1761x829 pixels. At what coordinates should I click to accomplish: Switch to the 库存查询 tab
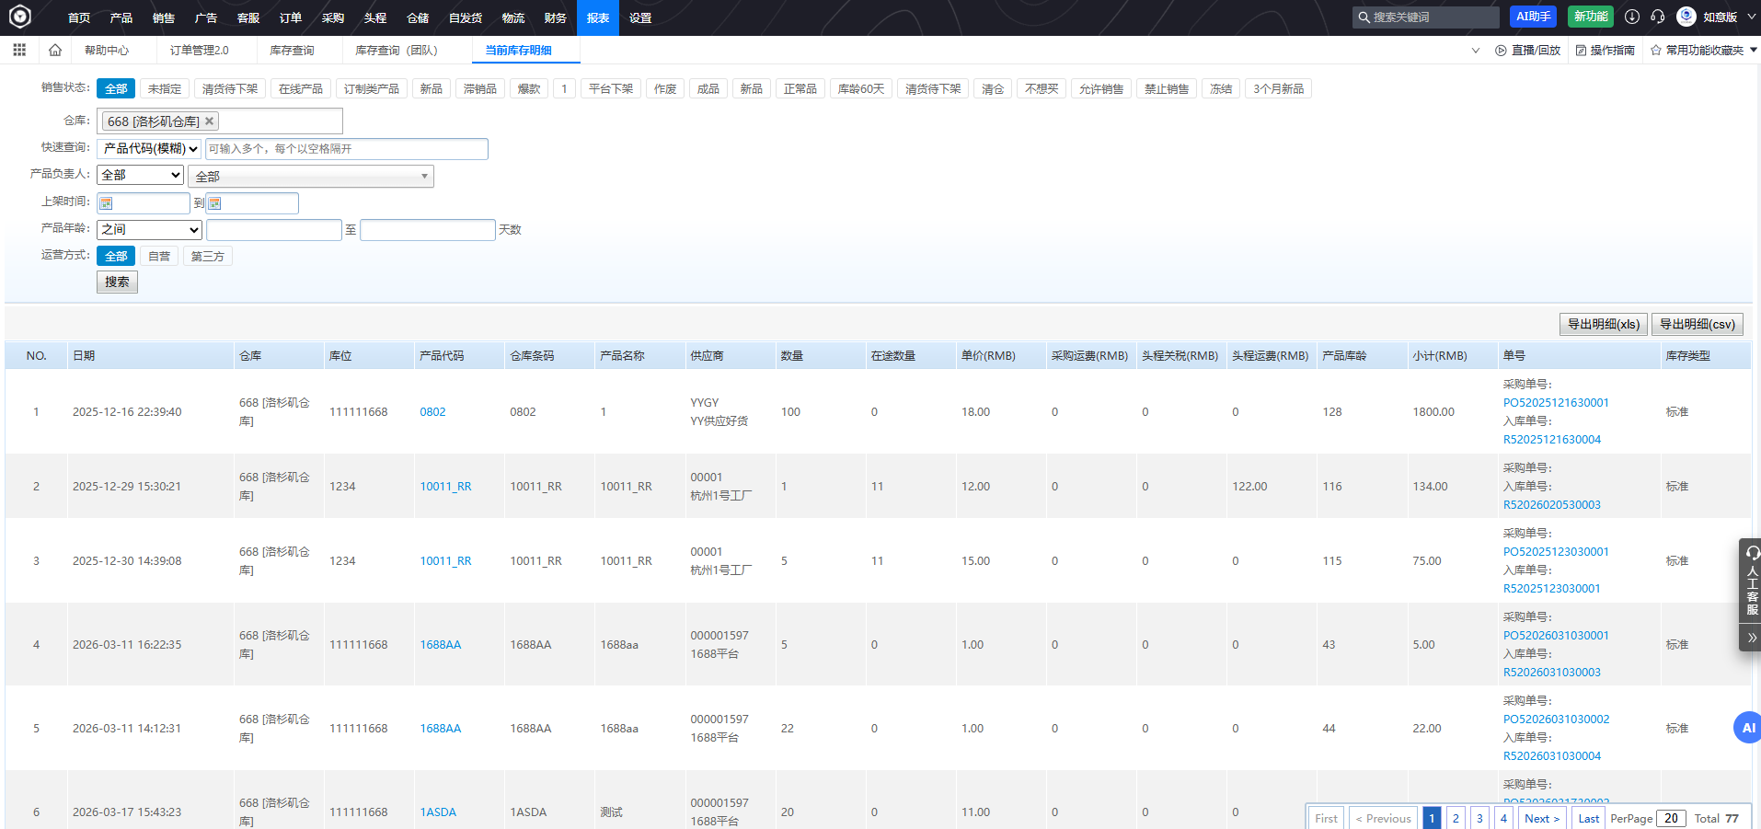(292, 51)
